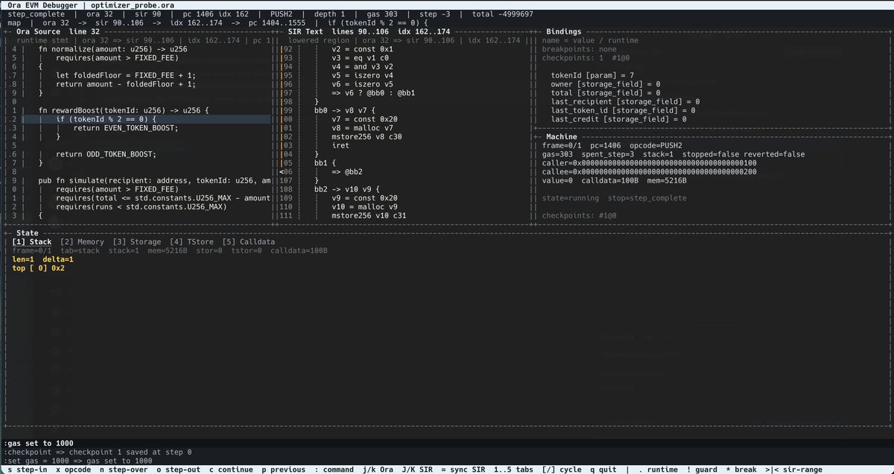
Task: Click the '[/] cycle' key hint
Action: pyautogui.click(x=562, y=470)
